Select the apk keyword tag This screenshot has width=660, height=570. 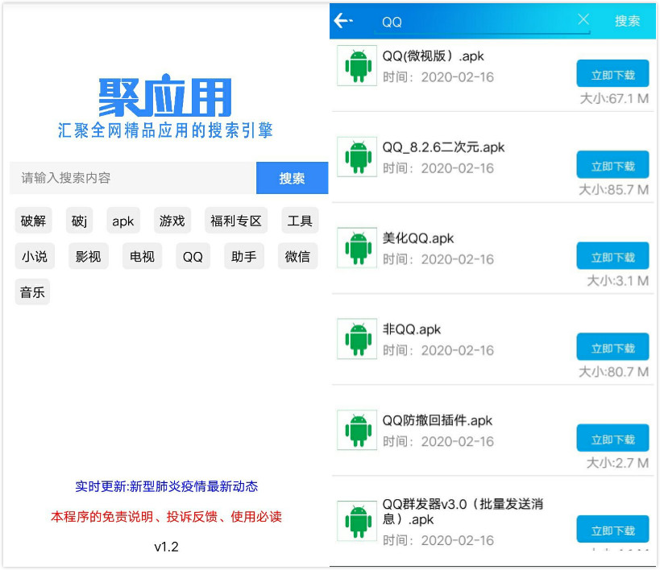tap(123, 221)
